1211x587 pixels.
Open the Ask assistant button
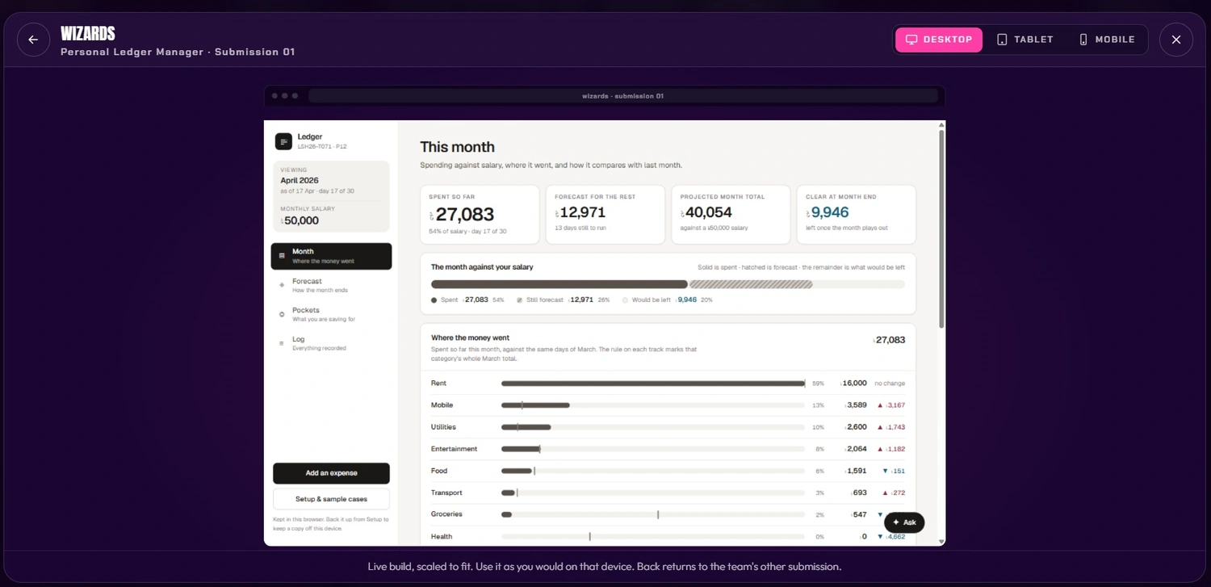tap(904, 522)
